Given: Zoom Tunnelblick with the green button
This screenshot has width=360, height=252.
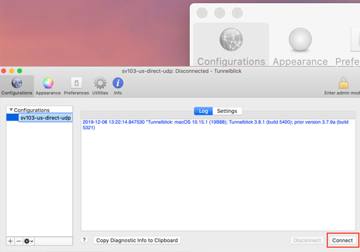Looking at the screenshot, I should click(x=20, y=71).
